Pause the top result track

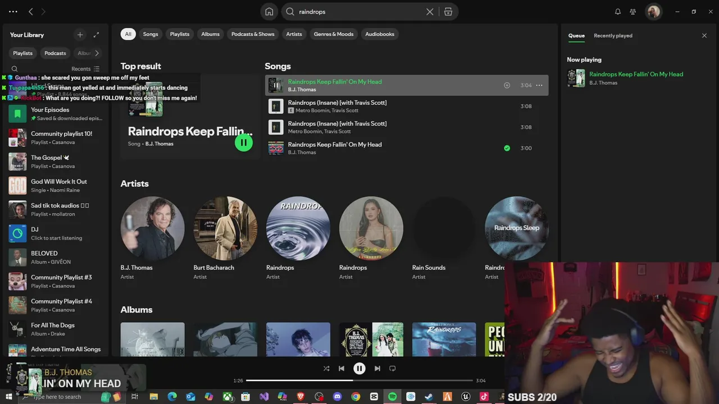(244, 143)
